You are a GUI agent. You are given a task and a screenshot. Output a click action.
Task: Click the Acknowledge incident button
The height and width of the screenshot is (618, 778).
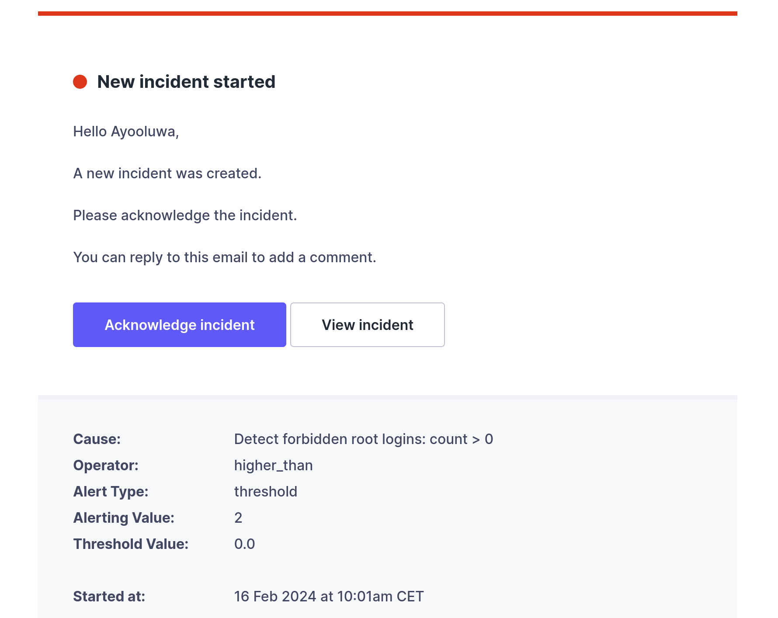point(179,325)
